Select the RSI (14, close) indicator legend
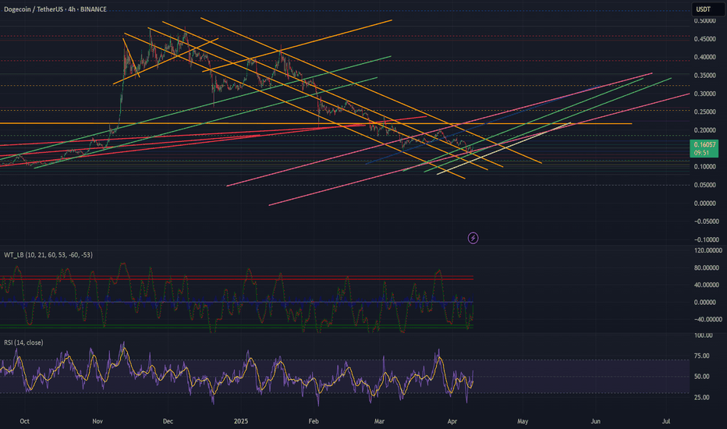Viewport: 727px width, 429px height. pos(23,342)
